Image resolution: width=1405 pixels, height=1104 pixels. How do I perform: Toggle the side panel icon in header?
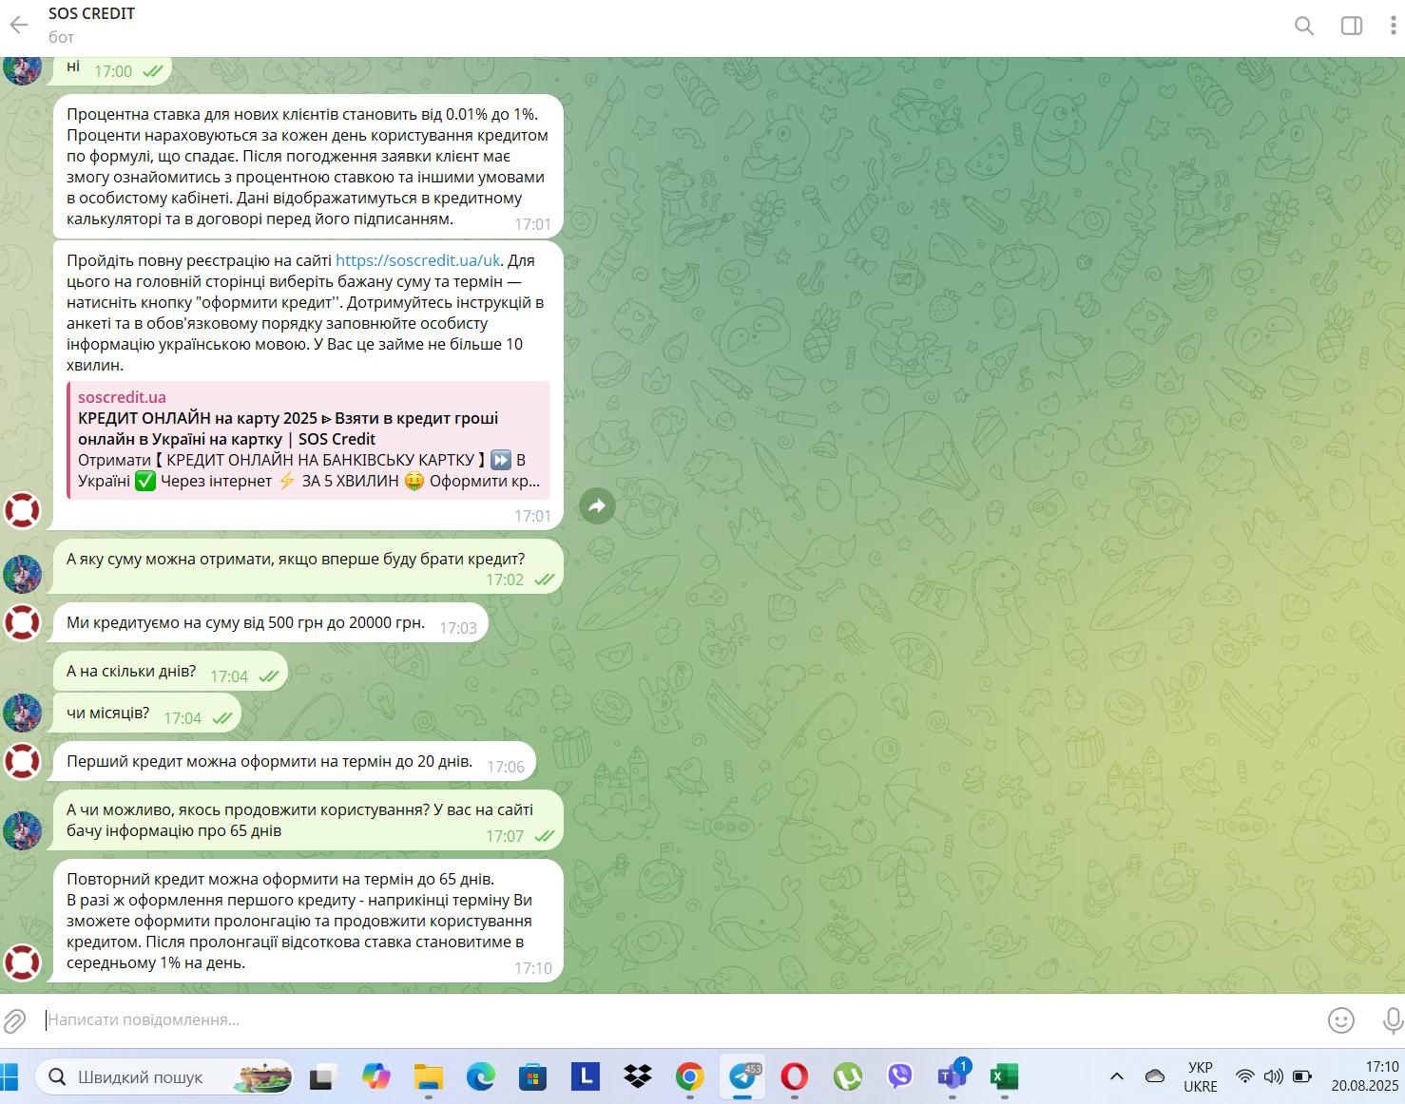pyautogui.click(x=1352, y=26)
